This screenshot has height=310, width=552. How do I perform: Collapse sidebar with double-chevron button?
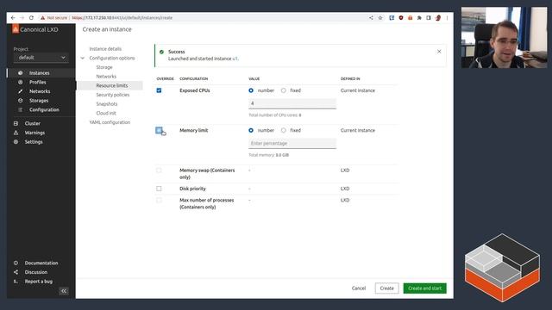64,291
